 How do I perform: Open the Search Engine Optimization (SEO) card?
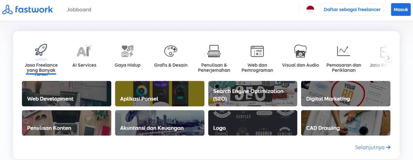(253, 93)
